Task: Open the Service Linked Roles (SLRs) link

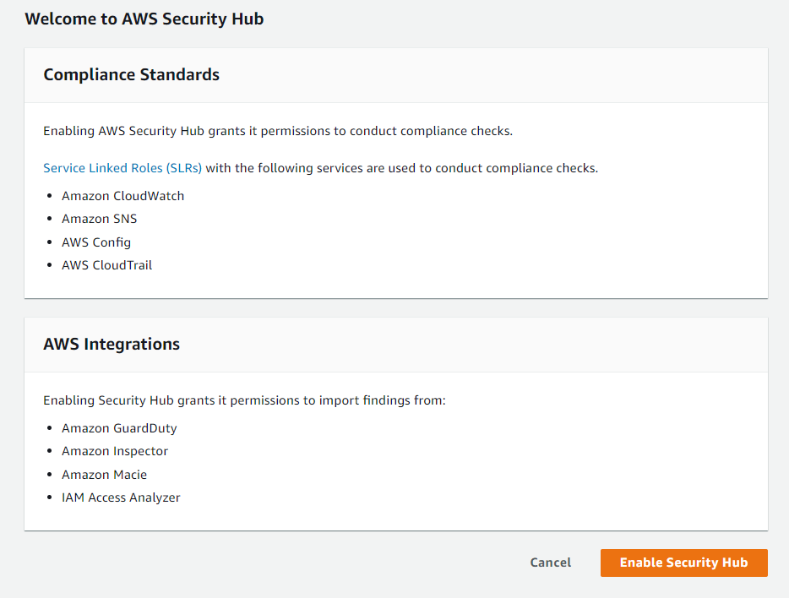Action: click(122, 168)
